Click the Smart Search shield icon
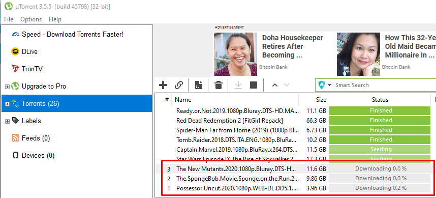The image size is (436, 198). coord(322,85)
